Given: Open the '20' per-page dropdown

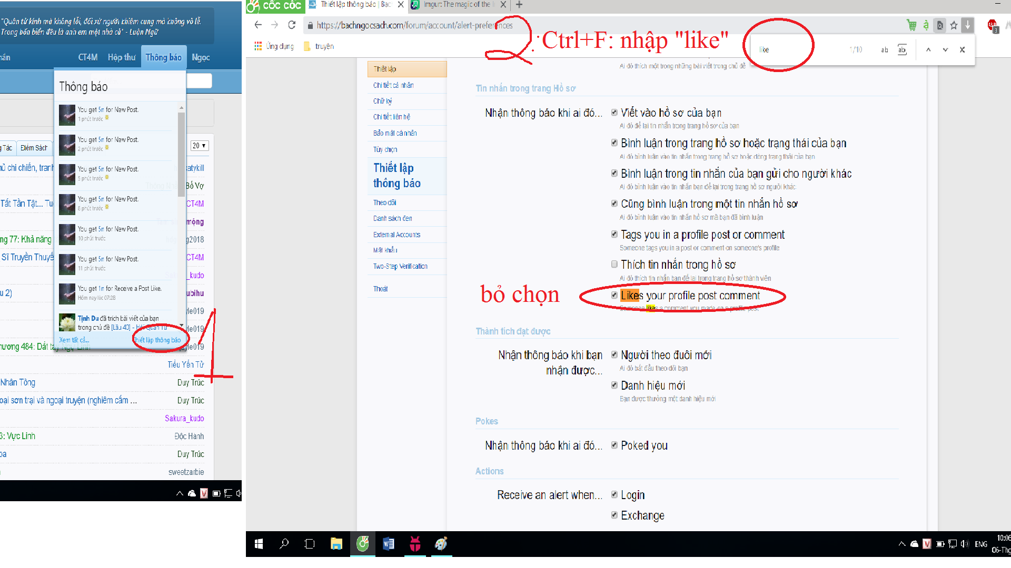Looking at the screenshot, I should click(199, 146).
